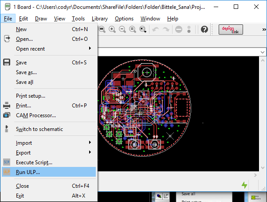Open the help question mark icon
This screenshot has width=267, height=202.
(204, 29)
